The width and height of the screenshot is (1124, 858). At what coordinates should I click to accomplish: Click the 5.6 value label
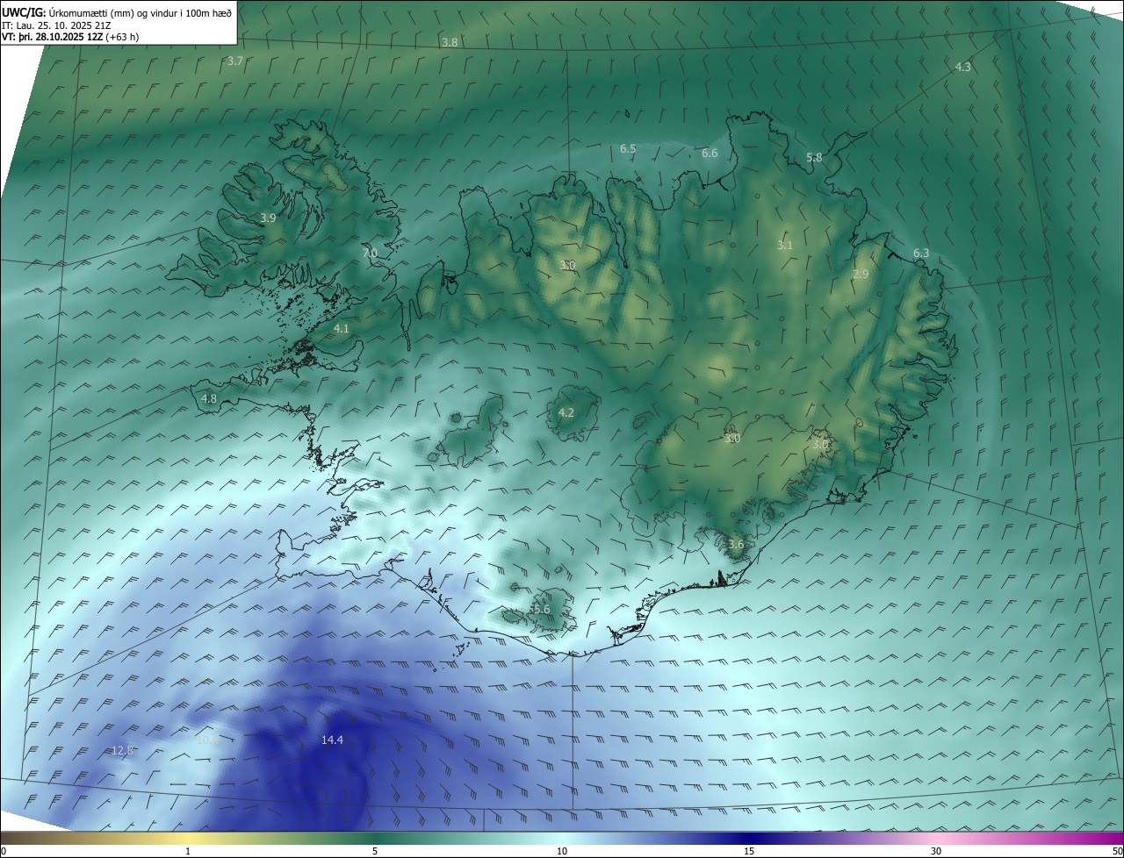541,610
